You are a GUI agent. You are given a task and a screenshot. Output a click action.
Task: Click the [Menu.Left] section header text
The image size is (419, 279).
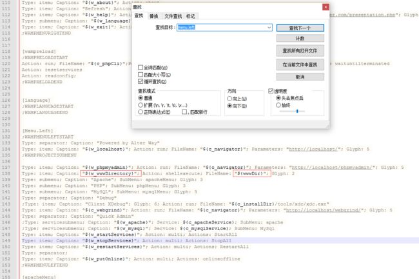(x=37, y=131)
